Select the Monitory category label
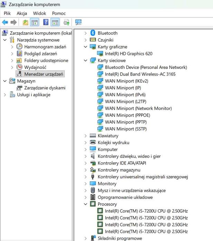 (107, 184)
